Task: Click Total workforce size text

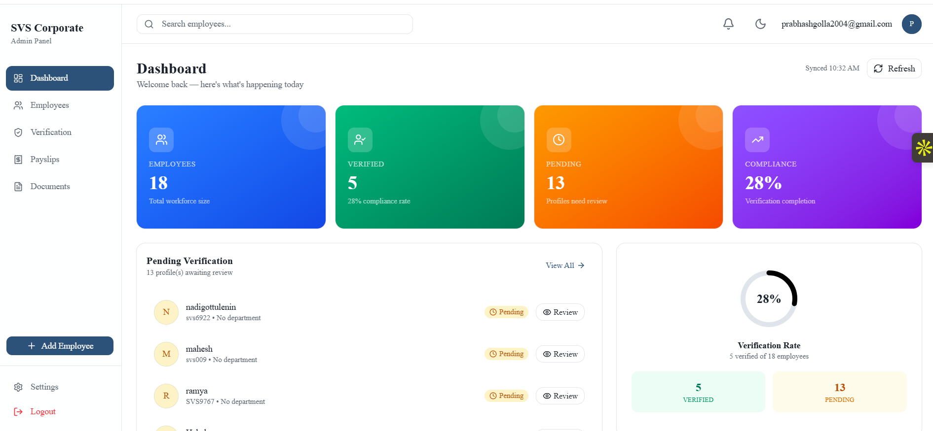Action: point(179,201)
